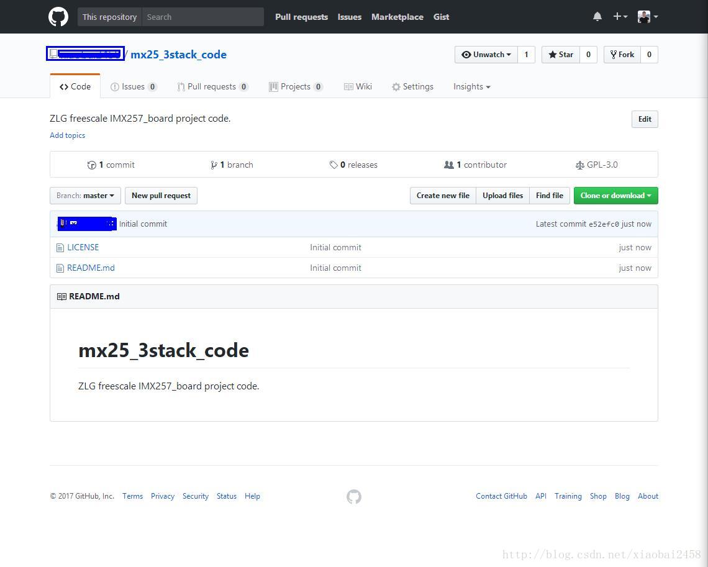Open the repository Pull requests tab
The width and height of the screenshot is (708, 567).
[212, 87]
